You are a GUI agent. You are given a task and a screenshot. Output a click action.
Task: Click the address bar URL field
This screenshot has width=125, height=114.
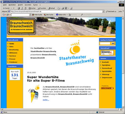tap(55, 12)
